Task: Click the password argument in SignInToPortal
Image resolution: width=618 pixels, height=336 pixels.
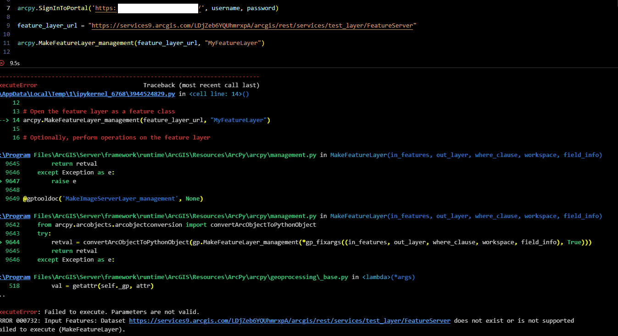Action: point(261,8)
